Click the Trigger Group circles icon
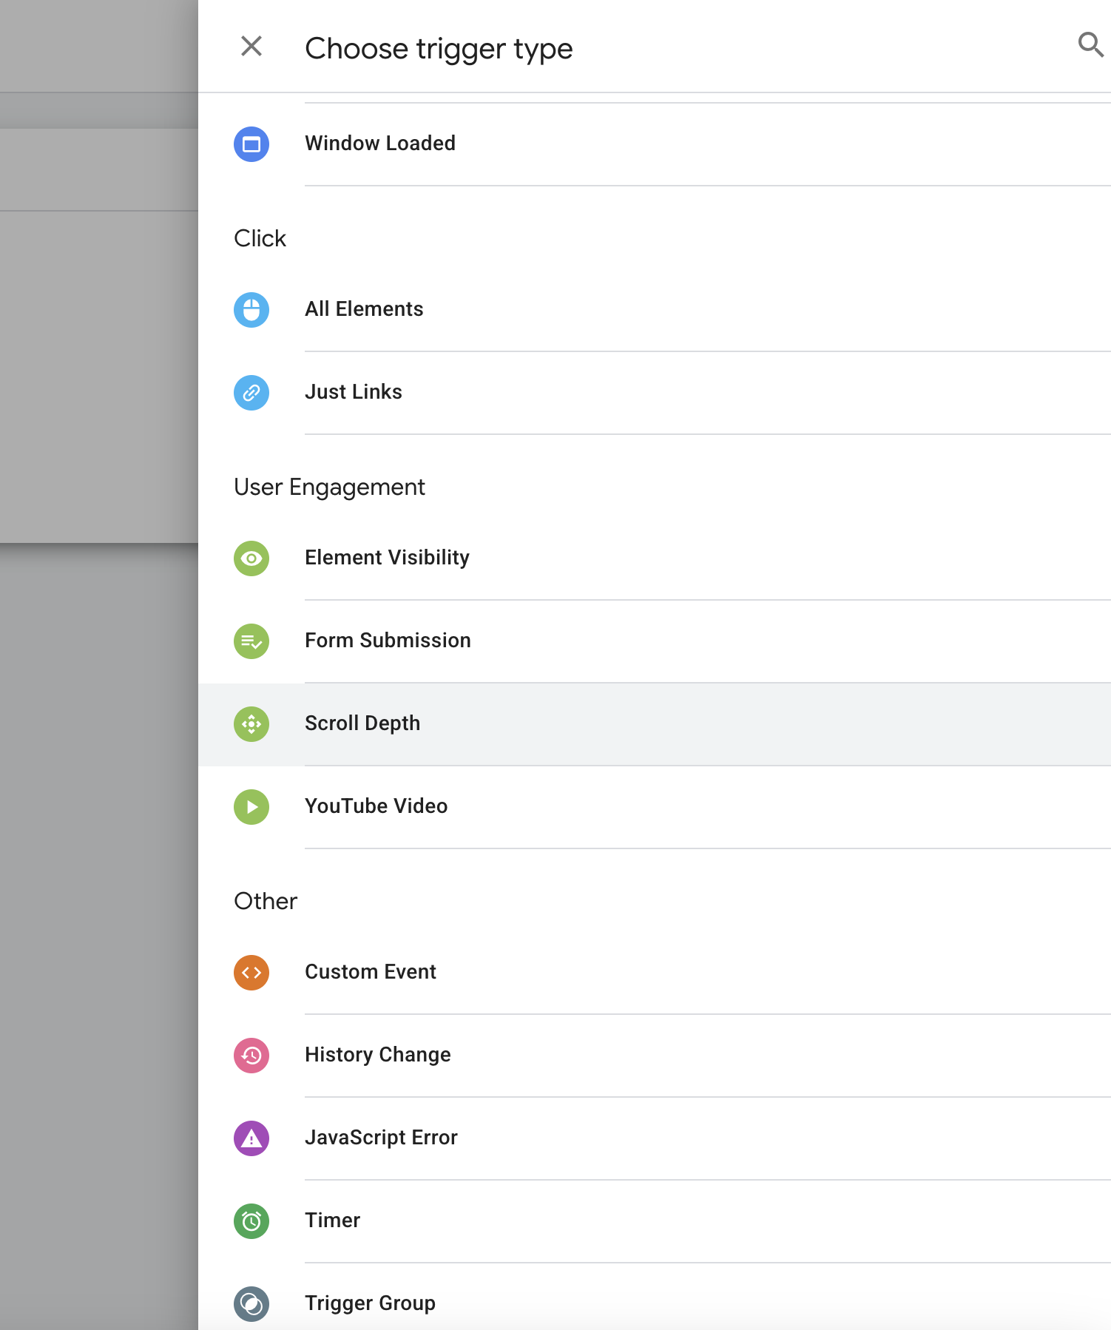The image size is (1111, 1330). tap(251, 1304)
